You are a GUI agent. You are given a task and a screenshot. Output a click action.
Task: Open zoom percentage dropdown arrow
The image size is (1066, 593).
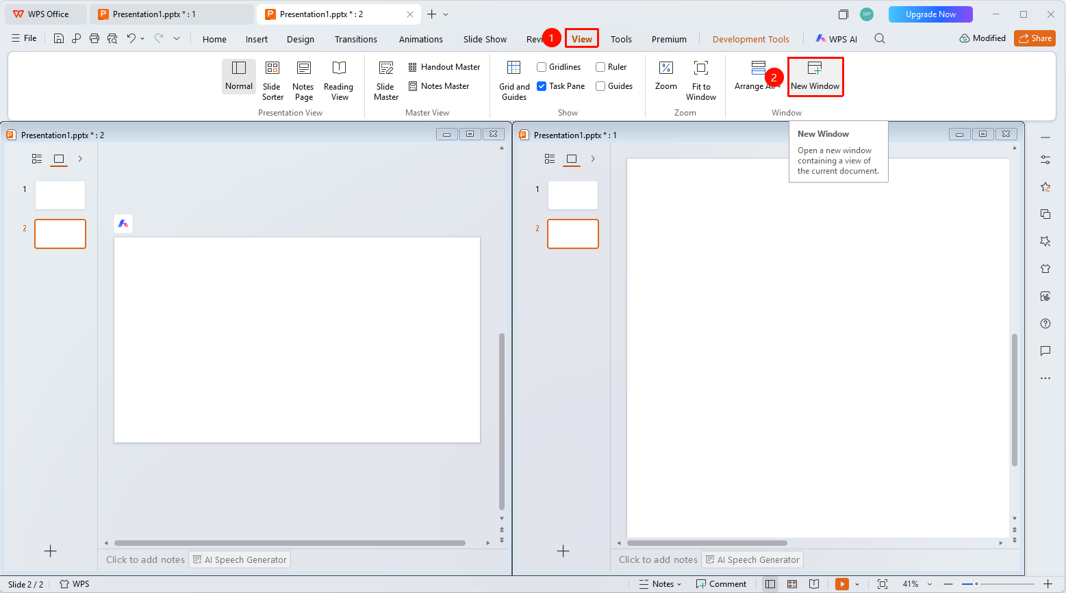930,584
